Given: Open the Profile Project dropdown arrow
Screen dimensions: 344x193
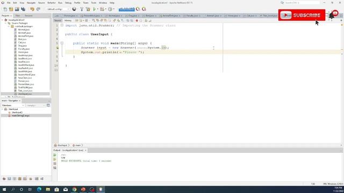Looking at the screenshot, I should coord(113,9).
